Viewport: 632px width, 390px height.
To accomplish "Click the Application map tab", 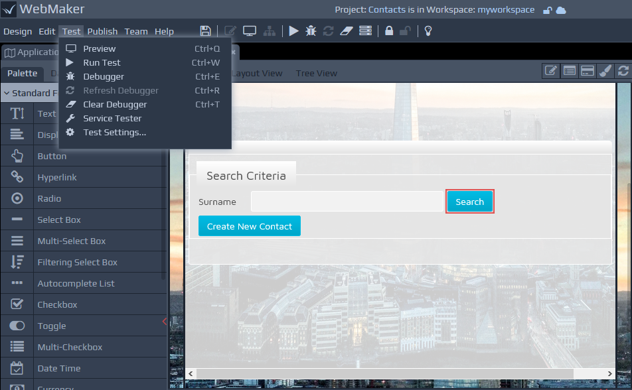I will [31, 52].
